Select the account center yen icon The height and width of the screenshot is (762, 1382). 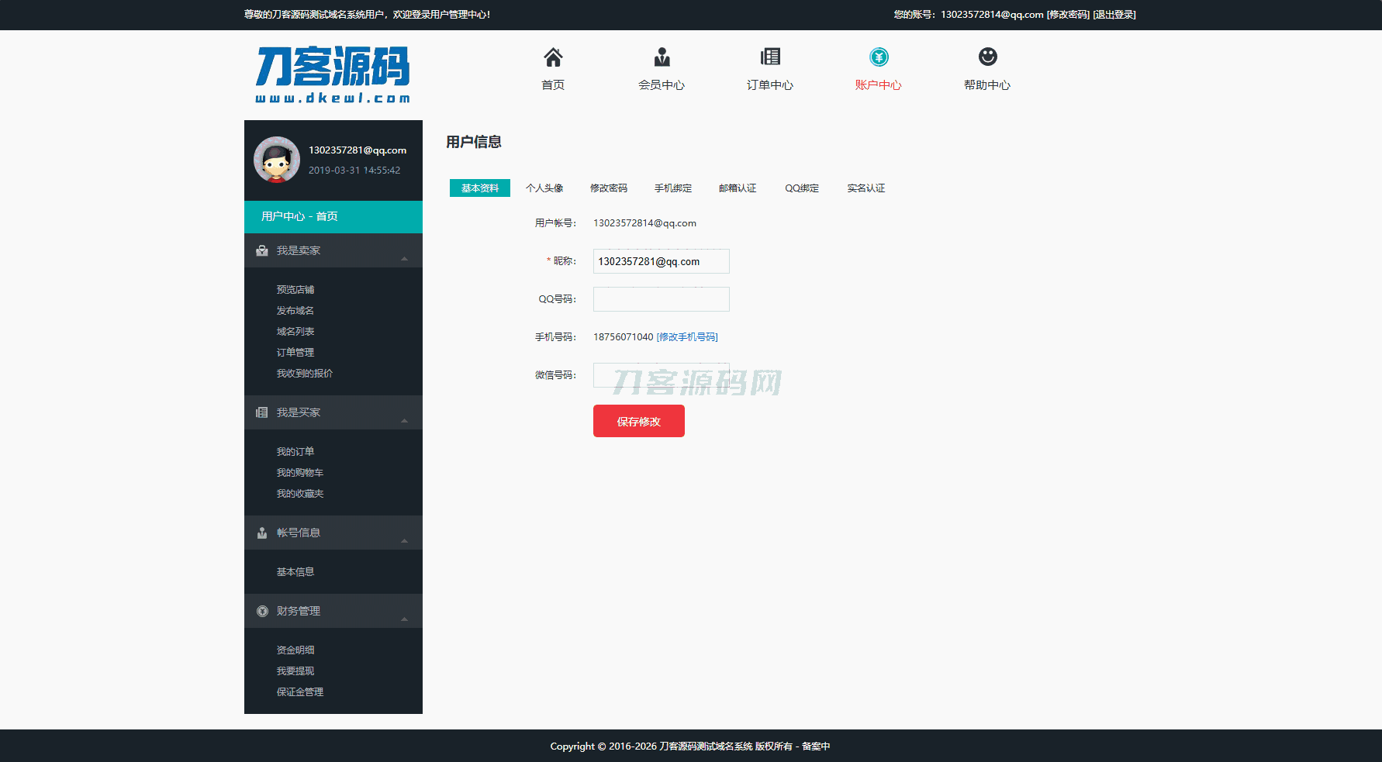pyautogui.click(x=879, y=57)
